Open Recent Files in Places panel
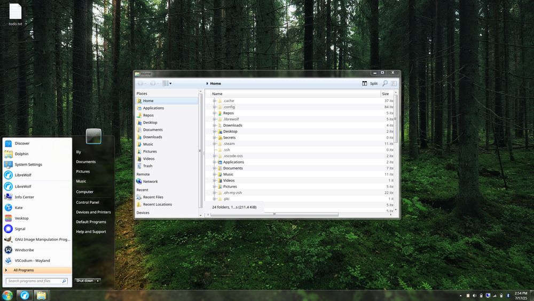Image resolution: width=534 pixels, height=301 pixels. (x=167, y=197)
